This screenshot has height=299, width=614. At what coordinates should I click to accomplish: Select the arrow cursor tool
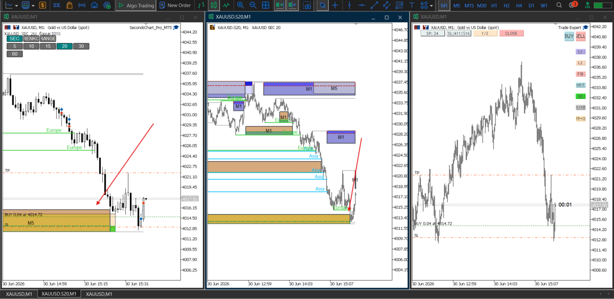click(323, 5)
